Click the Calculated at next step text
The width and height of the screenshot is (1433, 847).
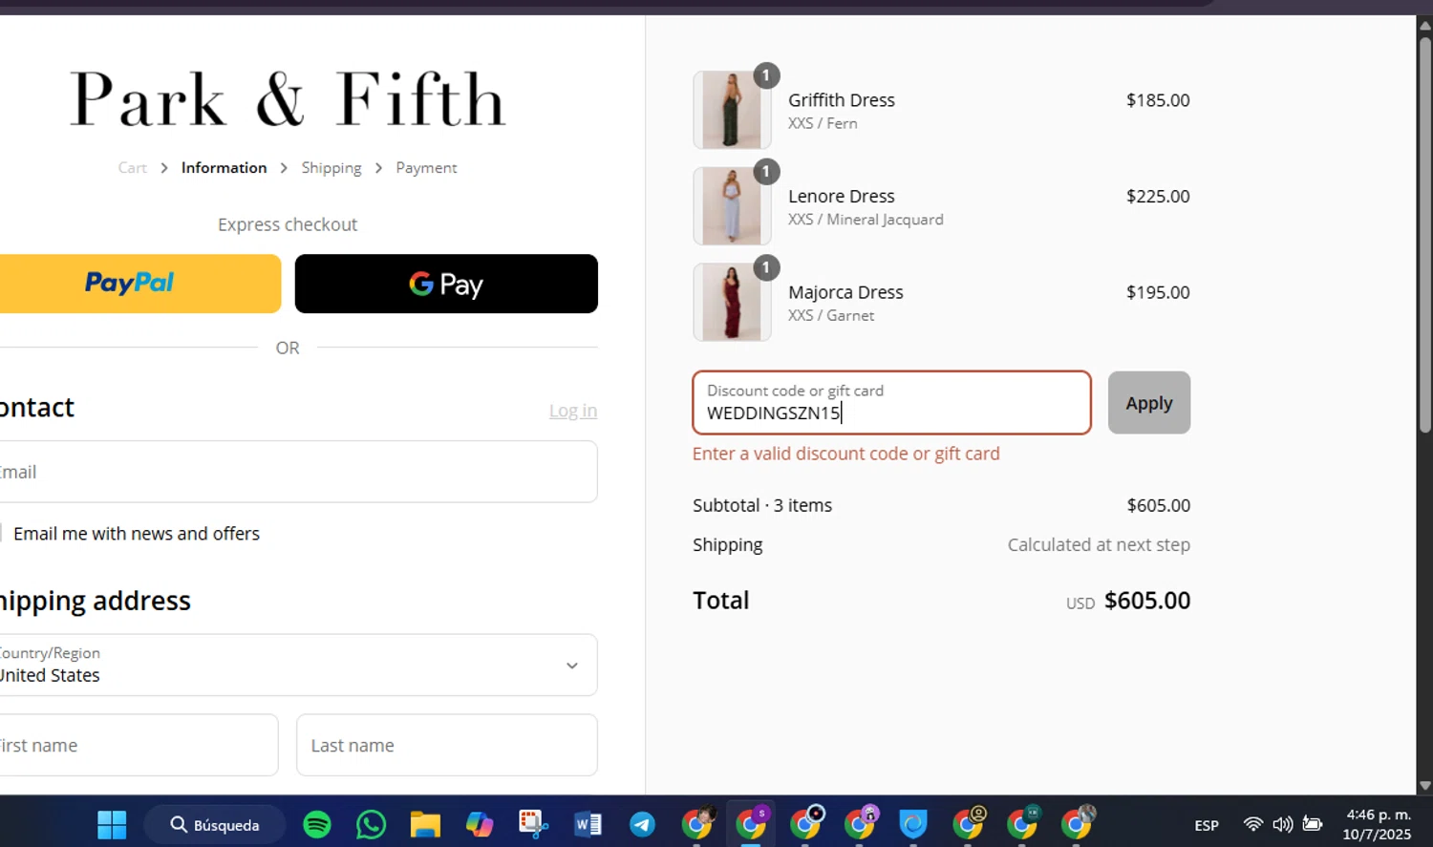(x=1099, y=545)
